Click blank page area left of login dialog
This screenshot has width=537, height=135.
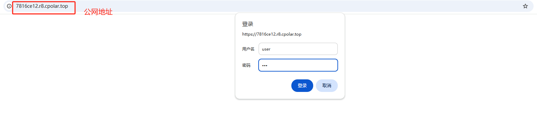116,68
